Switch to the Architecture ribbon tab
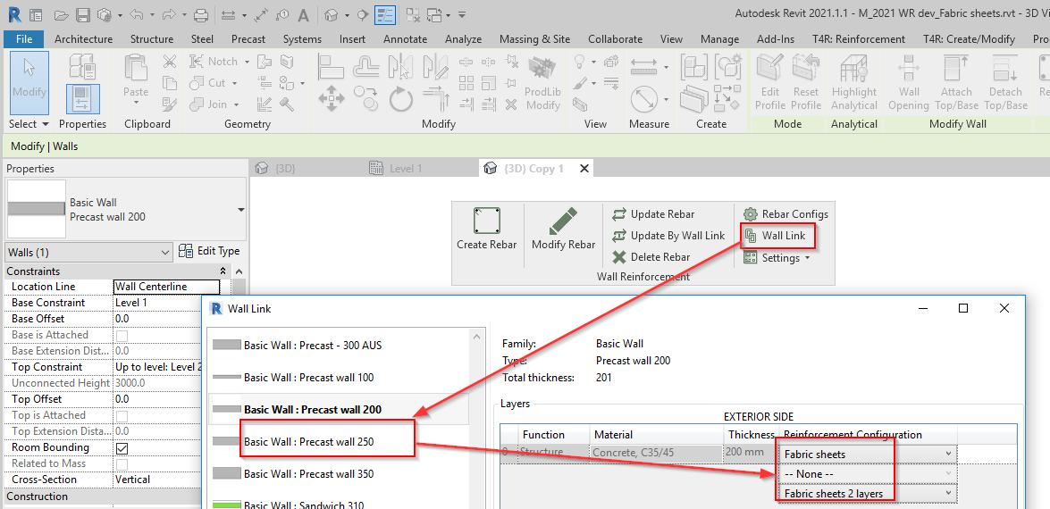This screenshot has height=509, width=1050. point(84,38)
